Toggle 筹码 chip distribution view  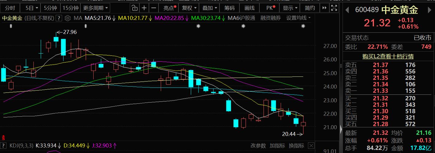[x=229, y=8]
